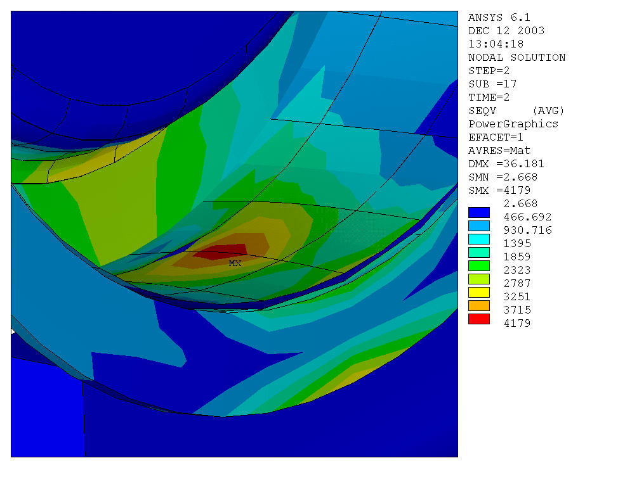Screen dimensions: 625x496
Task: Click the pure green legend swatch
Action: 478,266
